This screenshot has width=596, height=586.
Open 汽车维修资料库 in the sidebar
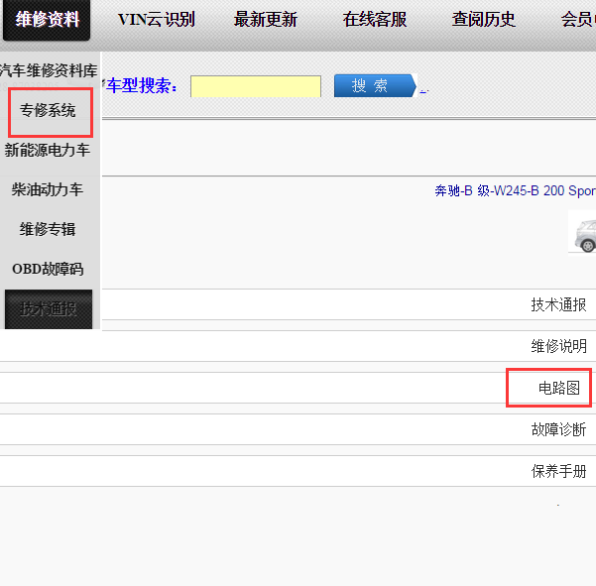tap(49, 70)
